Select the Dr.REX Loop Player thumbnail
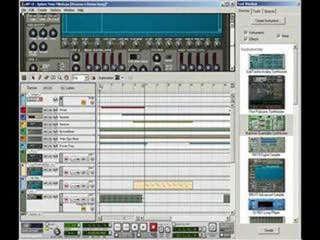The image size is (320, 240). click(267, 205)
